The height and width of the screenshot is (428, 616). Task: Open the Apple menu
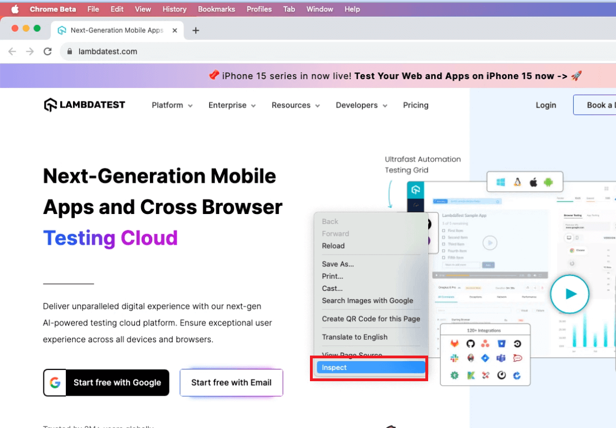pos(15,9)
